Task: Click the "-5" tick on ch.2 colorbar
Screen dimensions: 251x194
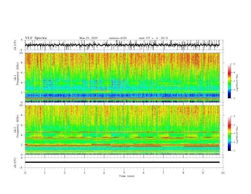Action: 234,133
